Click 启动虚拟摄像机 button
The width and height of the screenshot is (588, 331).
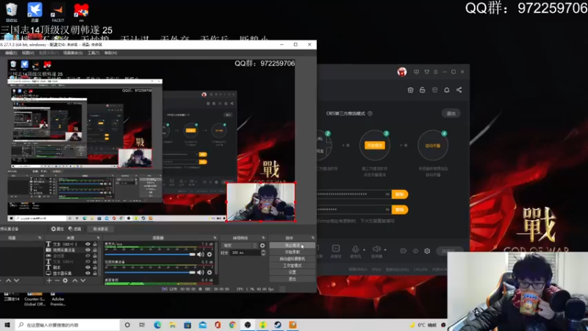[292, 259]
